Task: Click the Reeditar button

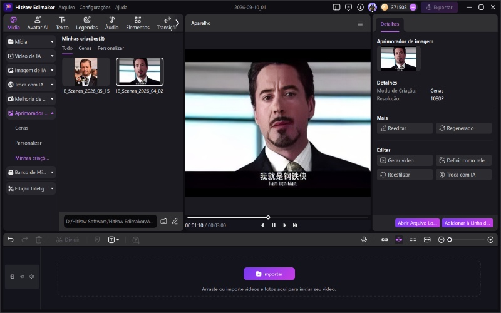Action: tap(405, 128)
